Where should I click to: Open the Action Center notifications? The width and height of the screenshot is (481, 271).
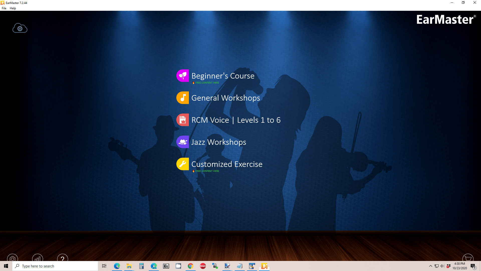coord(473,266)
